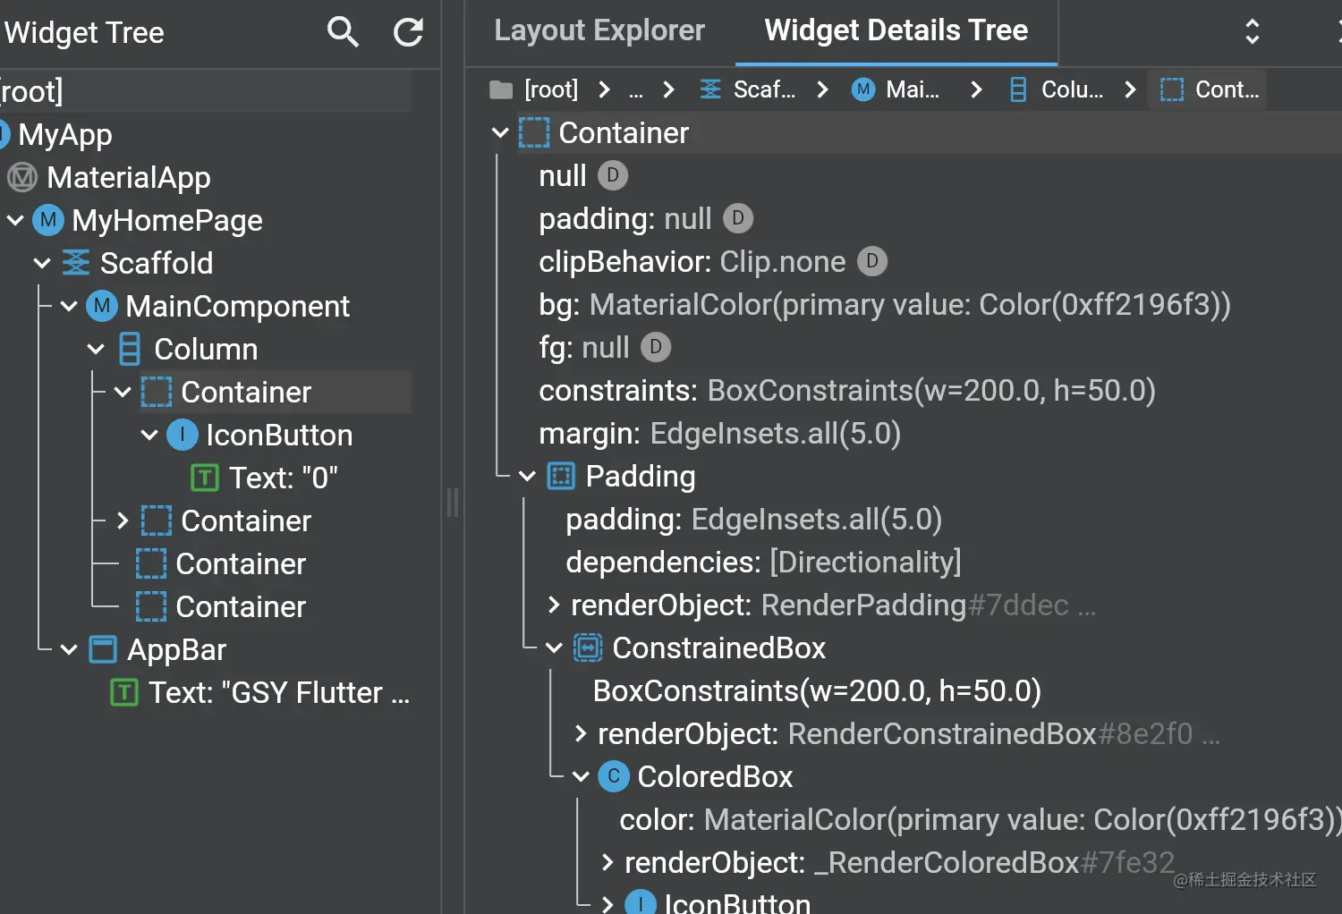Click the MaterialApp widget icon

point(22,177)
